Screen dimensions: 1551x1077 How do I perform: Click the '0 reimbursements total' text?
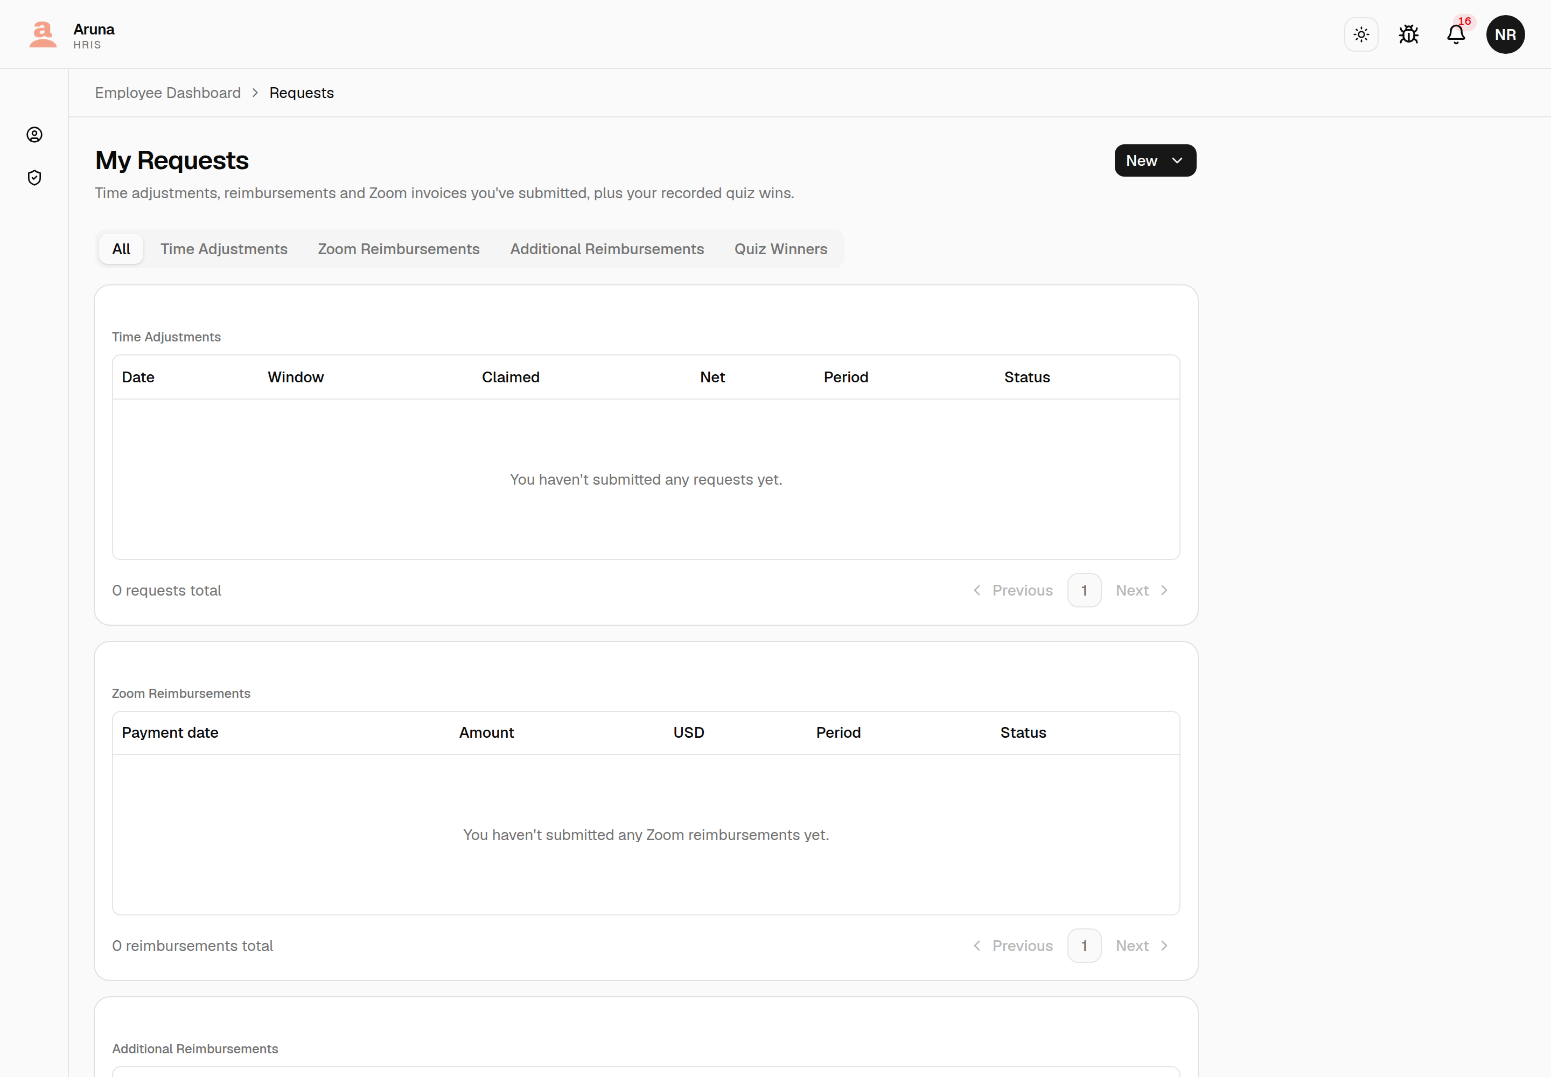[x=192, y=946]
